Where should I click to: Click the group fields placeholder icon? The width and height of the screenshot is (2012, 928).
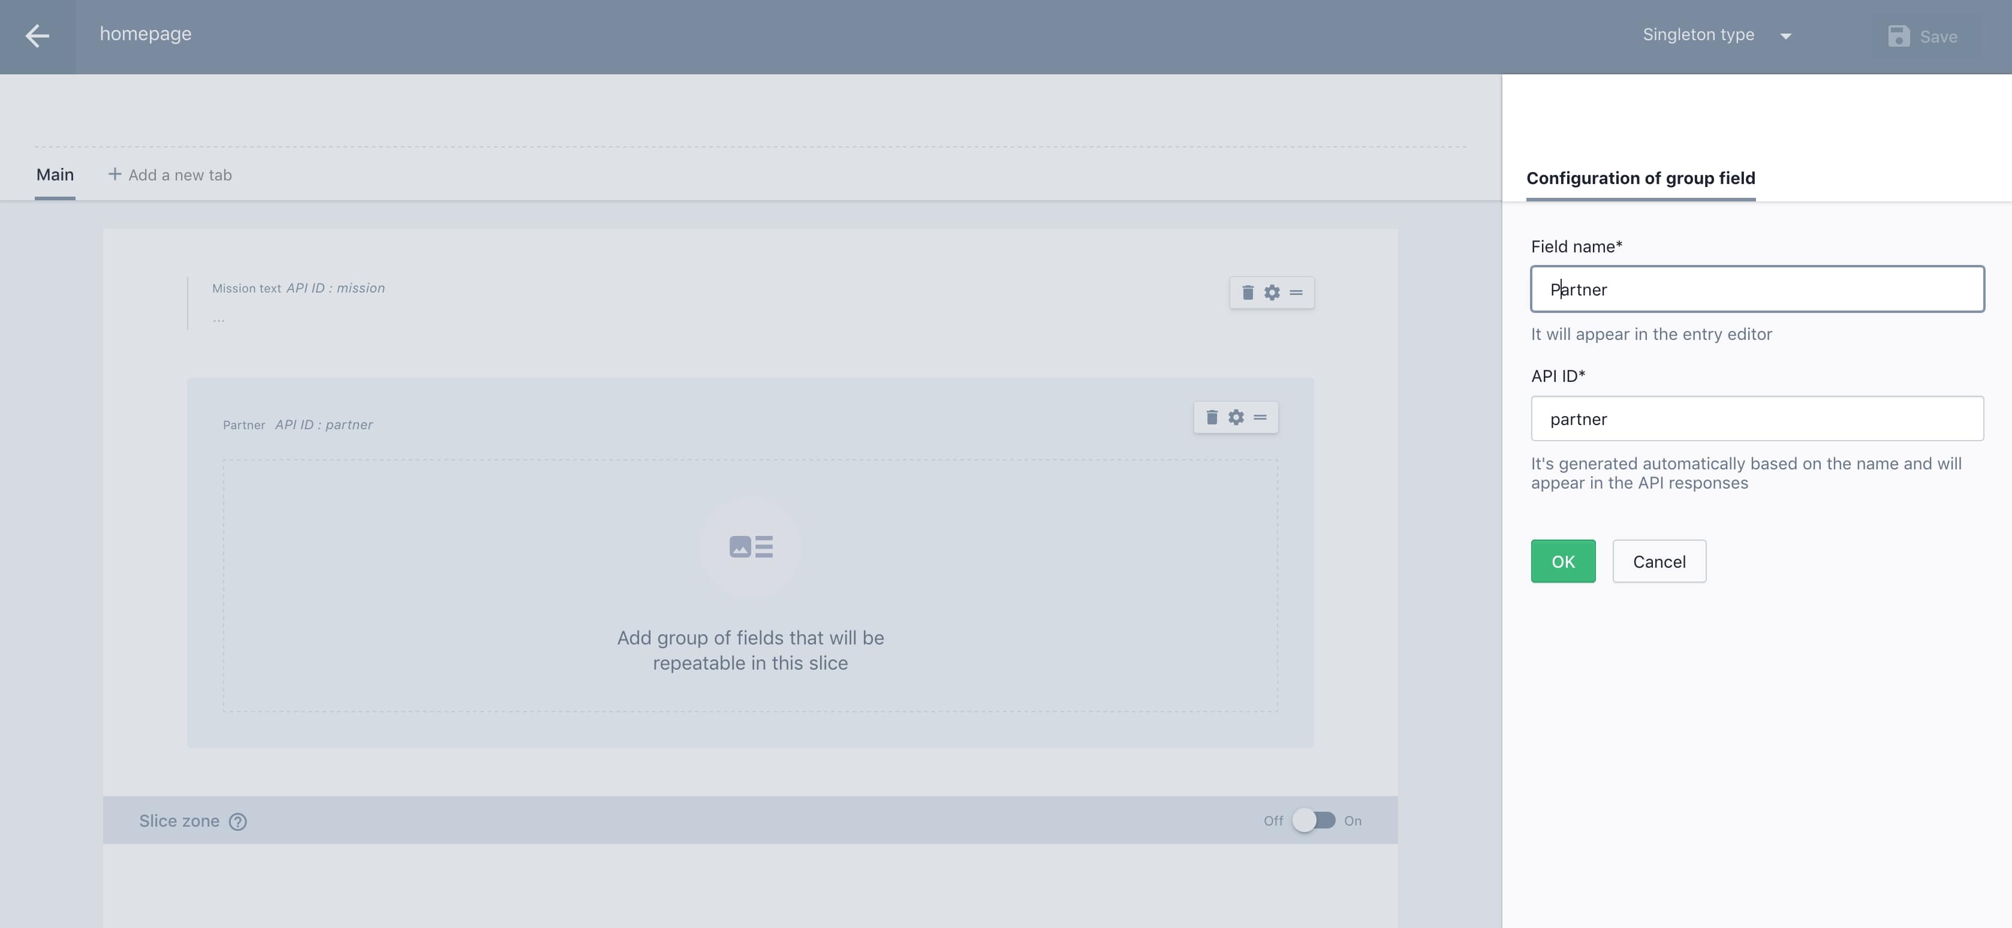point(751,547)
